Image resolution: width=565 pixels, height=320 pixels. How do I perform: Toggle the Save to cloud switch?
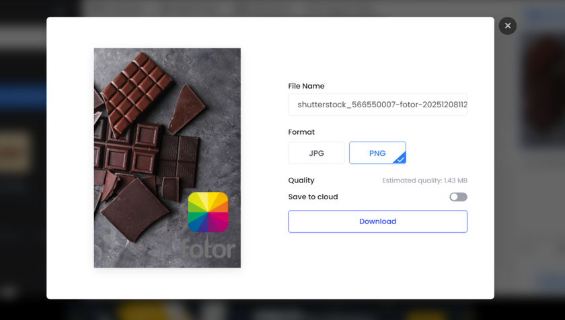point(458,197)
